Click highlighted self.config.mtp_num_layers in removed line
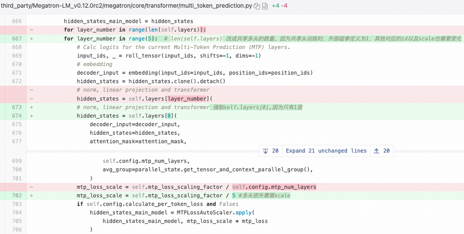Image resolution: width=464 pixels, height=234 pixels. (274, 187)
